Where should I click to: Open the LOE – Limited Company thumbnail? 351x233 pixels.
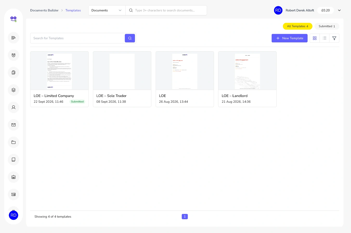tap(59, 71)
